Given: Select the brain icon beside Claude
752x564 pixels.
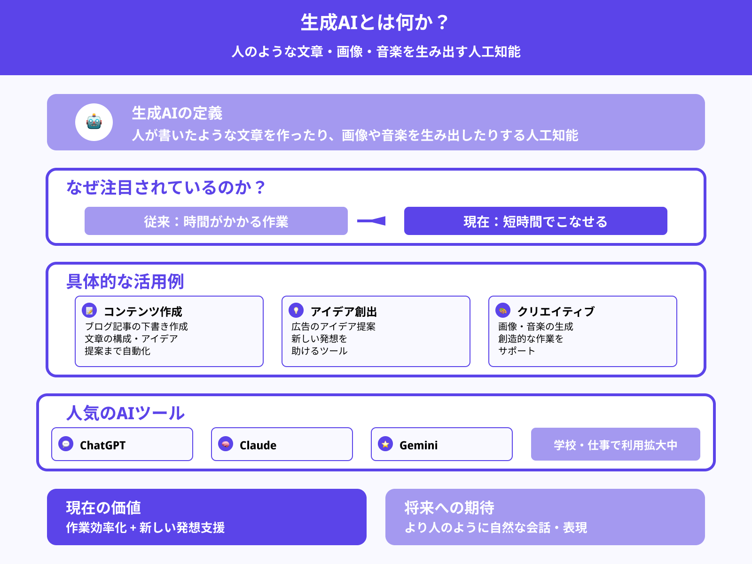Looking at the screenshot, I should pyautogui.click(x=226, y=444).
